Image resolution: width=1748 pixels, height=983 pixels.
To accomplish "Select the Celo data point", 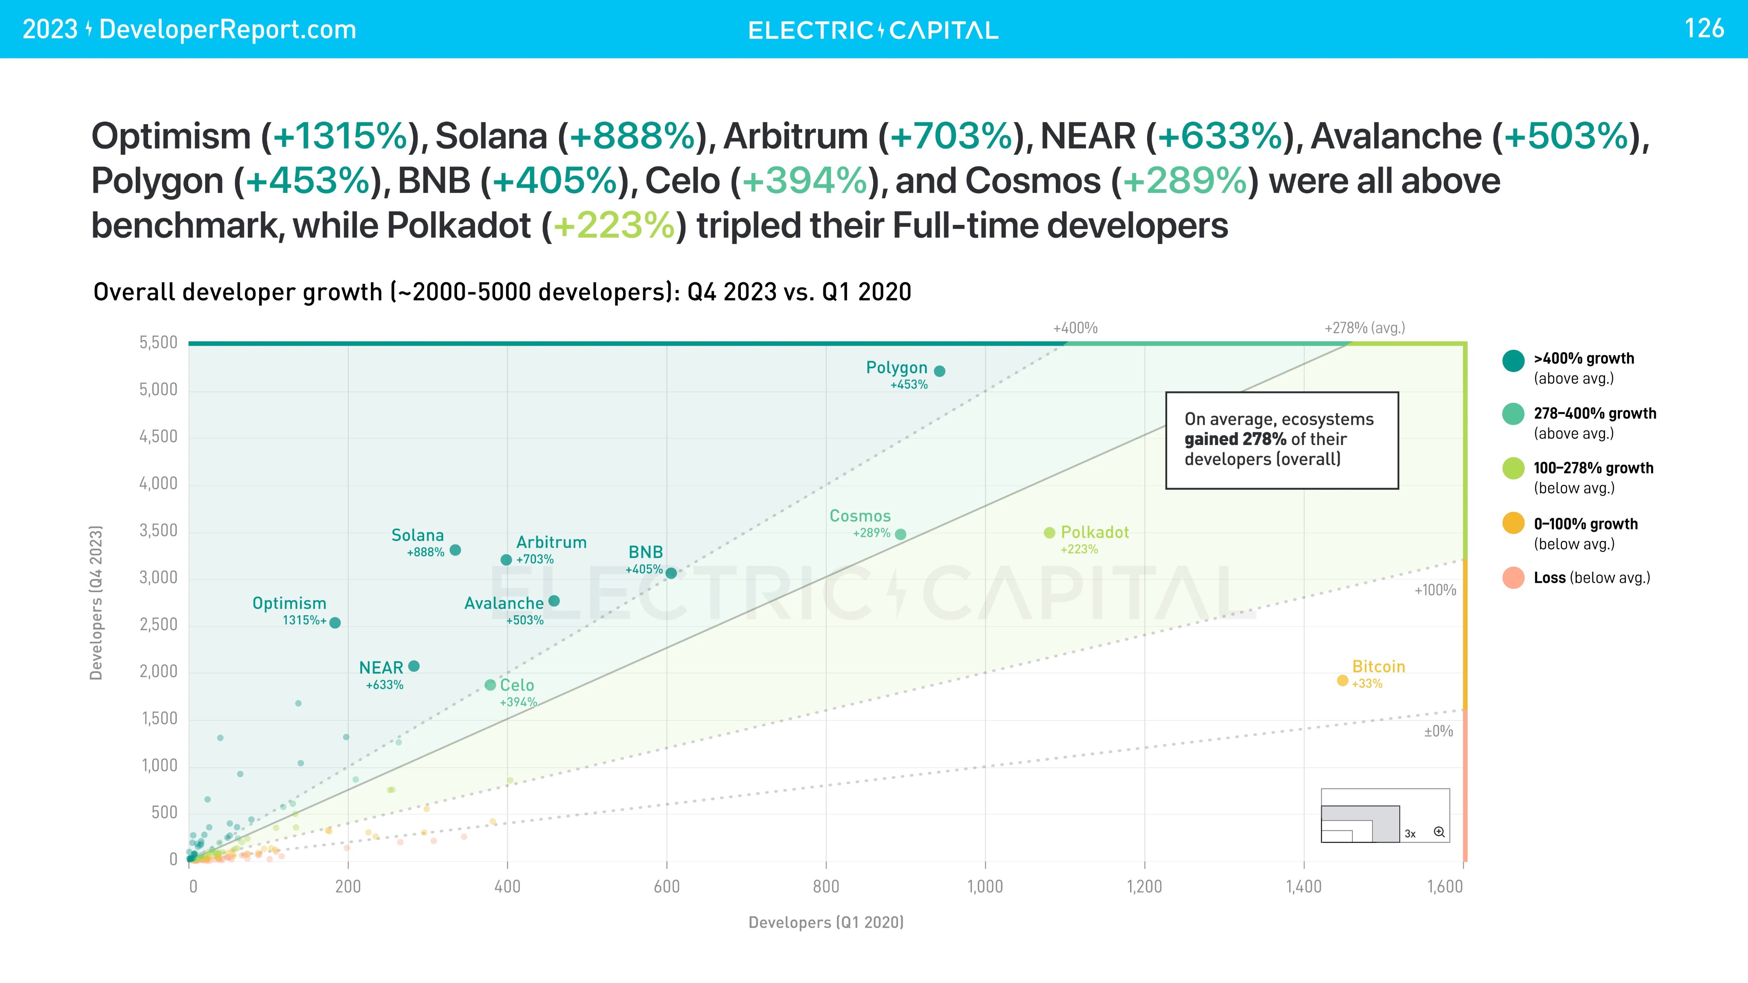I will click(x=490, y=685).
